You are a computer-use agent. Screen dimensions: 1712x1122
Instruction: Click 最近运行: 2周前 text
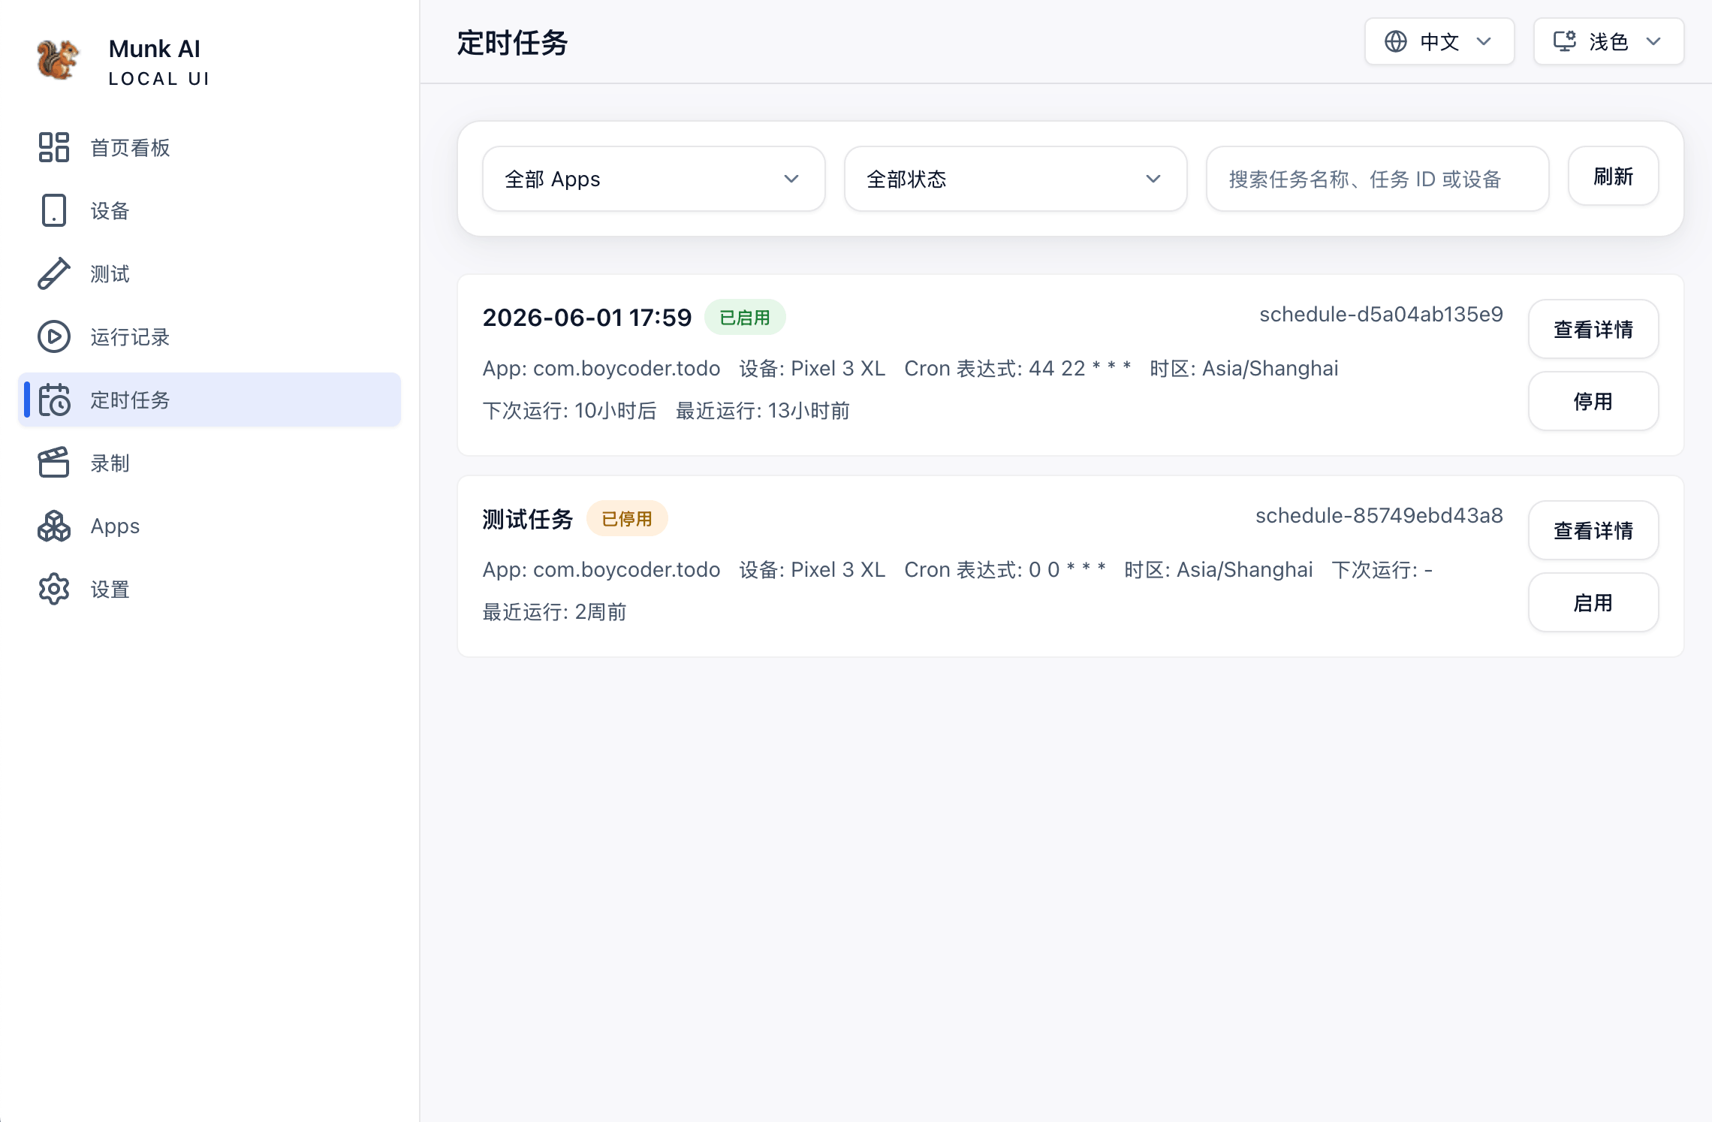coord(555,612)
